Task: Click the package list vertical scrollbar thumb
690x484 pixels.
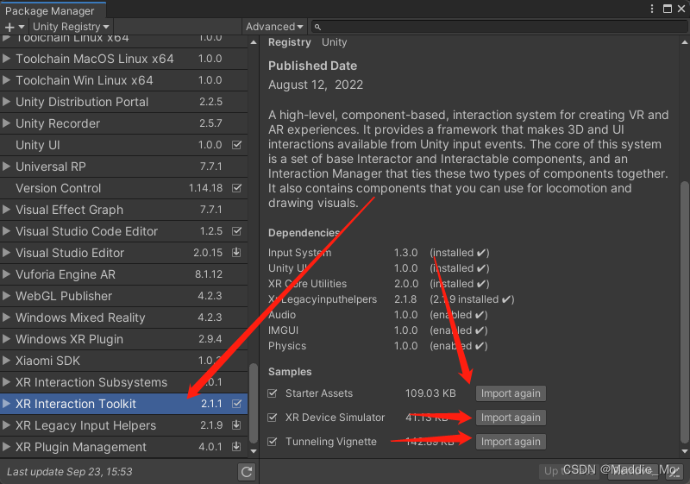Action: [x=254, y=403]
